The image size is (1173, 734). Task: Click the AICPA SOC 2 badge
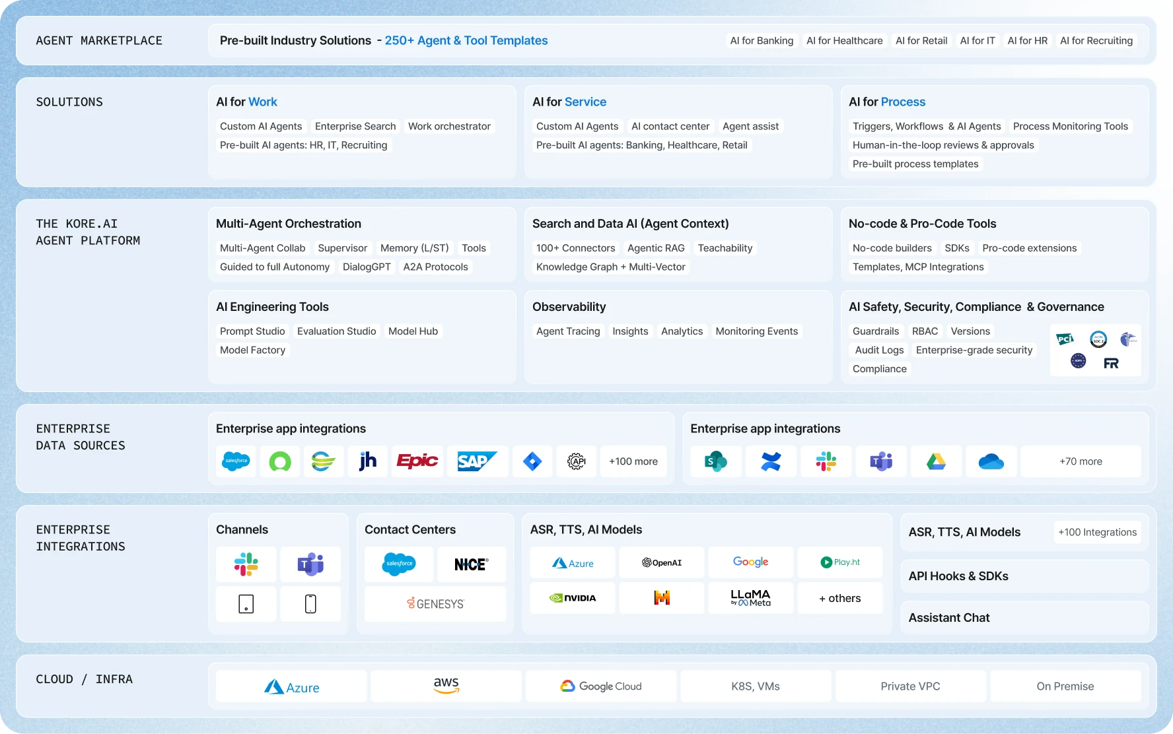pyautogui.click(x=1098, y=339)
